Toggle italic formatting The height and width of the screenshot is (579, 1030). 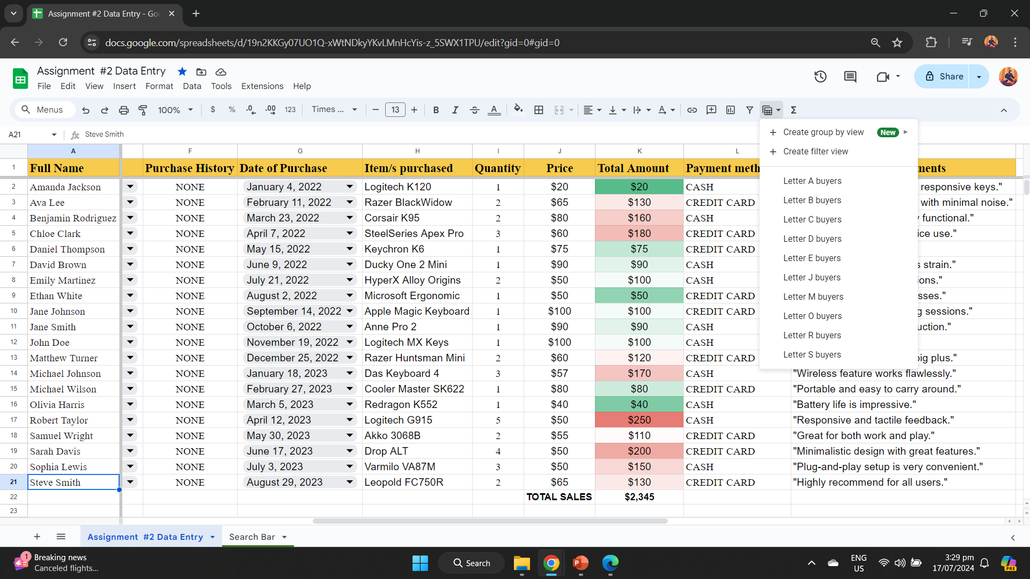(x=455, y=110)
